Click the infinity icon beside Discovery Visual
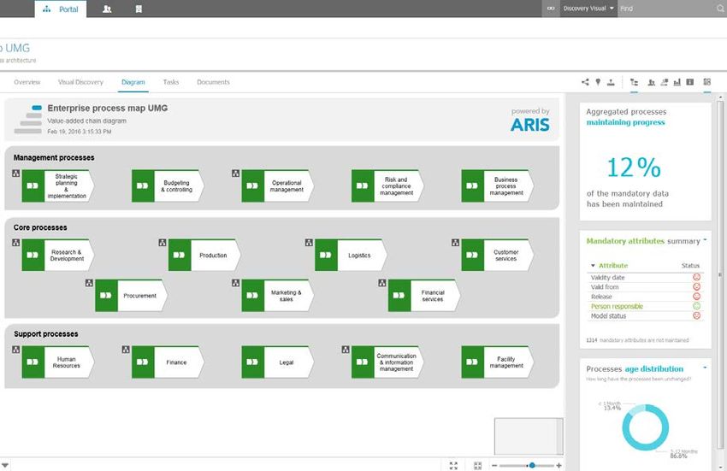 (x=551, y=9)
